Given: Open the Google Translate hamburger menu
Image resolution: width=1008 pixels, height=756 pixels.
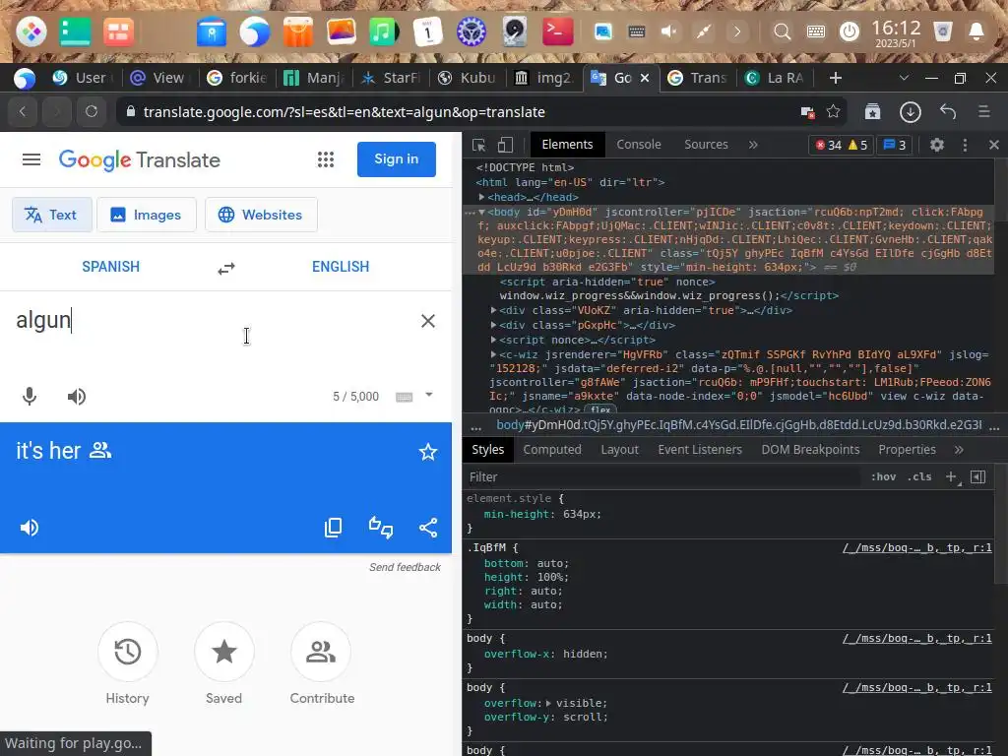Looking at the screenshot, I should click(x=31, y=159).
